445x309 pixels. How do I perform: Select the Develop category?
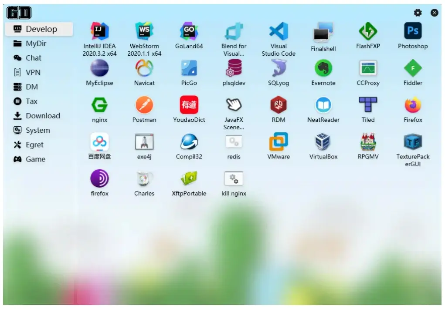coord(39,29)
